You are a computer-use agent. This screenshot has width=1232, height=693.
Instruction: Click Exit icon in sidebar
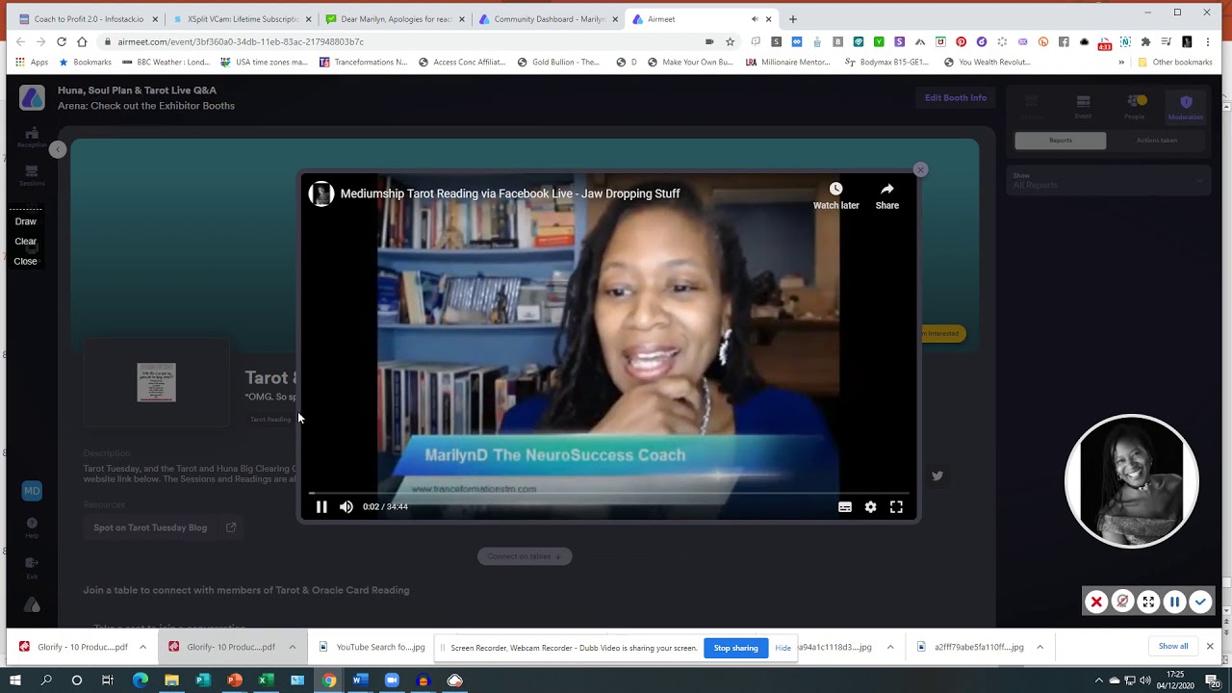(x=32, y=567)
